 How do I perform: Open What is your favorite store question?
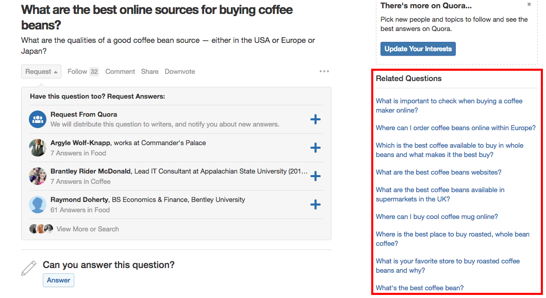coord(448,265)
